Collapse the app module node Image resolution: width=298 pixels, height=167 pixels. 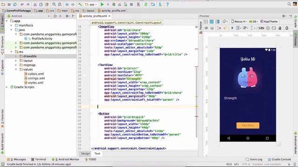click(x=7, y=21)
